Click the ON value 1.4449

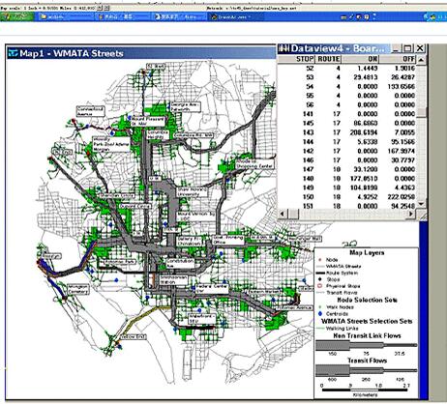coord(367,68)
